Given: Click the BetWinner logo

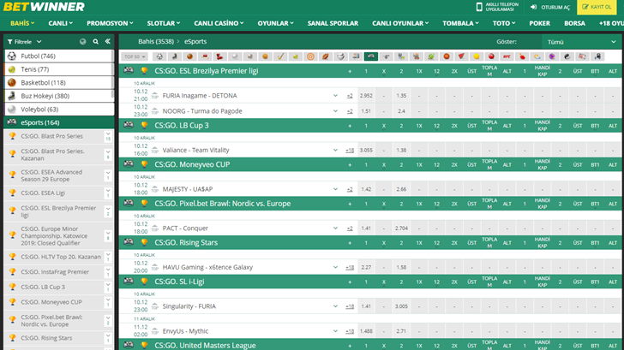Looking at the screenshot, I should (44, 7).
